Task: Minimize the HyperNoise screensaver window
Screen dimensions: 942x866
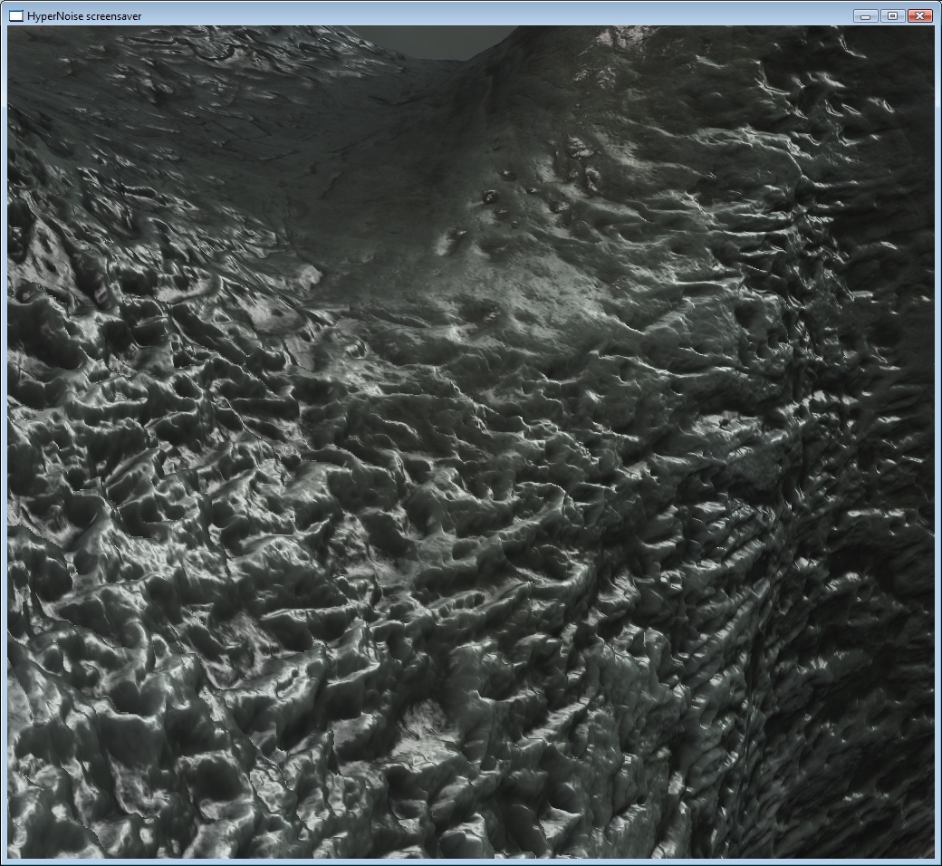Action: [x=866, y=15]
